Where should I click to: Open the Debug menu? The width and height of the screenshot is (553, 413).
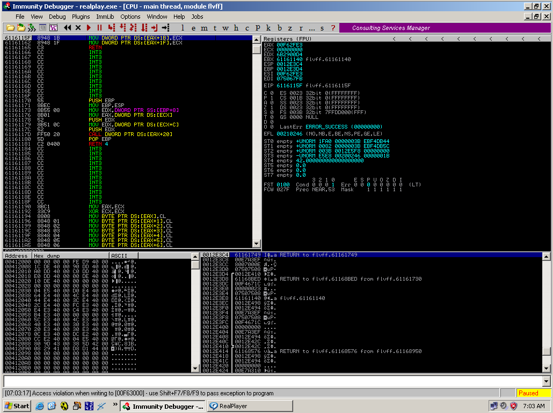tap(57, 17)
